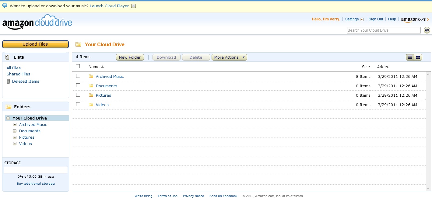Viewport: 432px width, 198px height.
Task: Click the storage usage bar
Action: [35, 170]
